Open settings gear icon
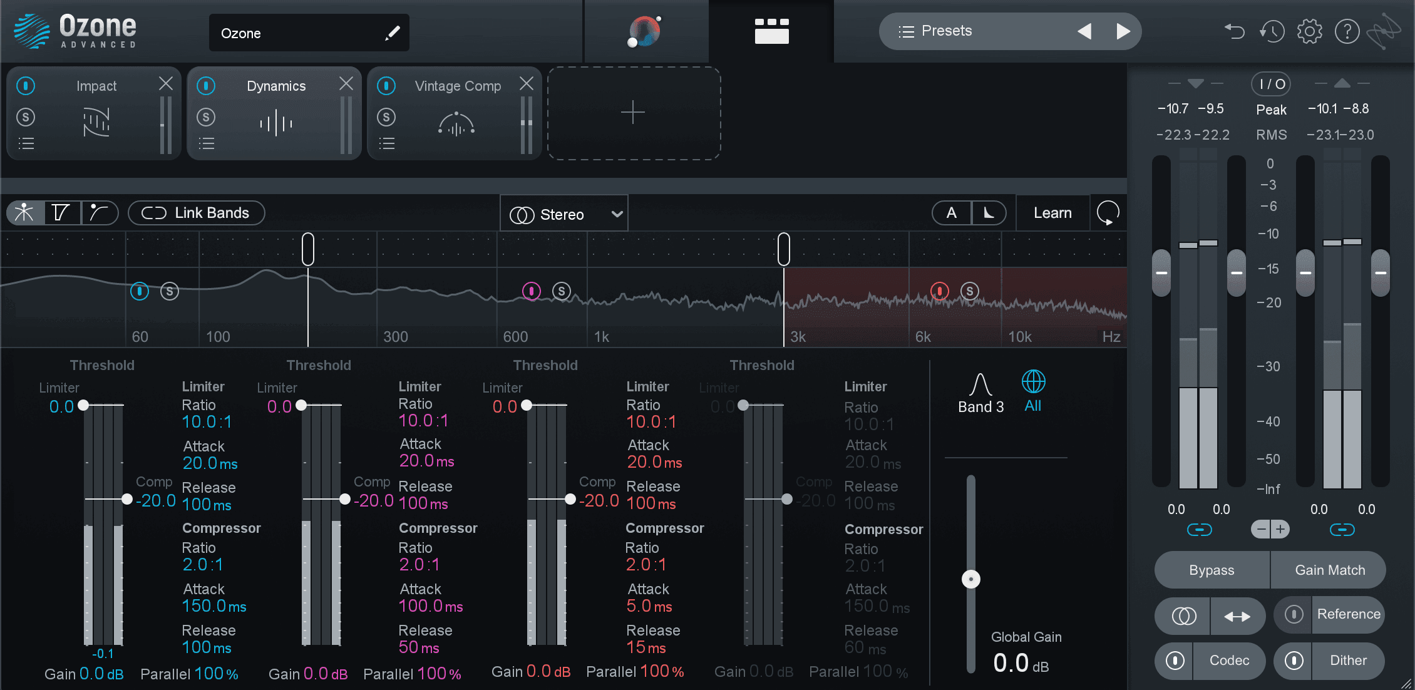Viewport: 1415px width, 690px height. click(1309, 31)
